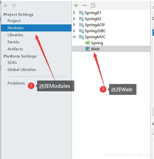This screenshot has width=154, height=159.
Task: Click the red minus remove icon
Action: point(85,5)
